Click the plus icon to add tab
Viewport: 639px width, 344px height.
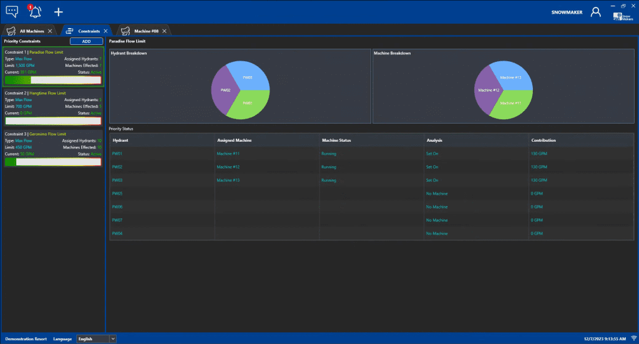59,12
